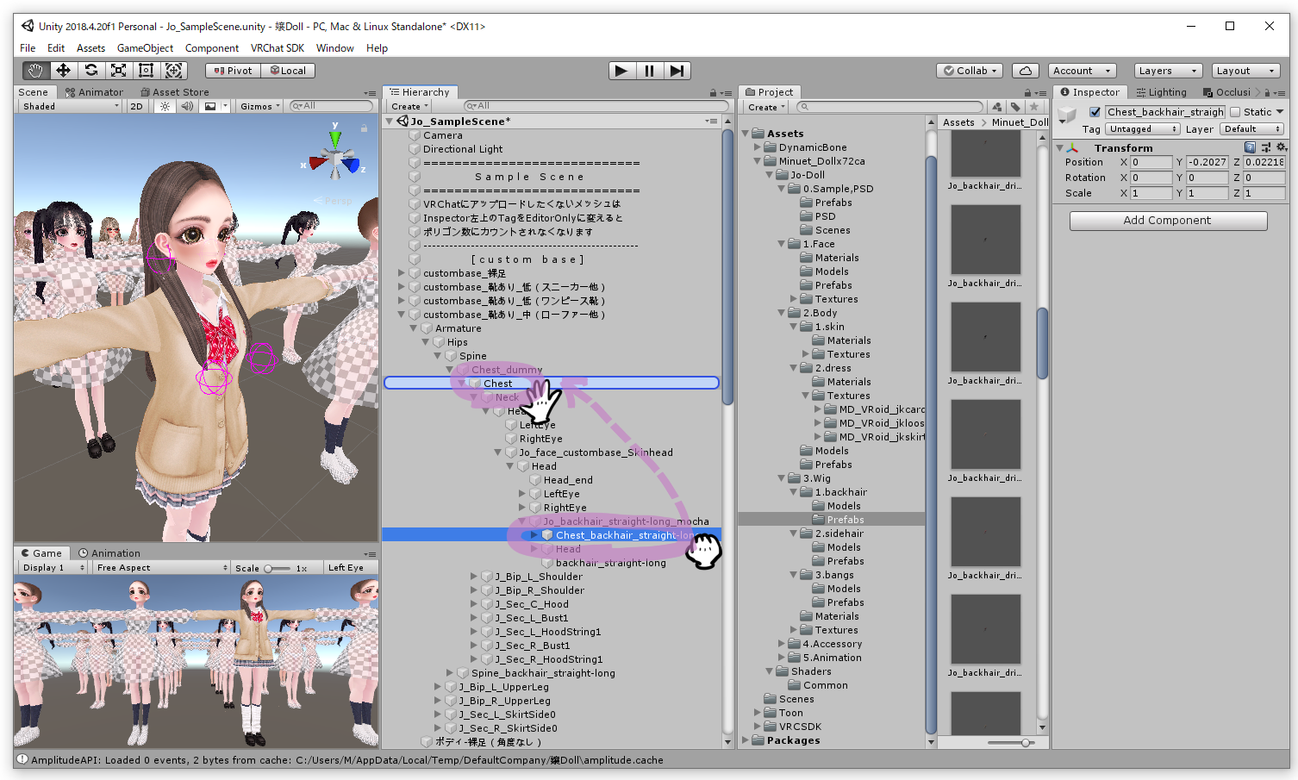The height and width of the screenshot is (780, 1298).
Task: Select the Rect transform tool
Action: pos(146,71)
